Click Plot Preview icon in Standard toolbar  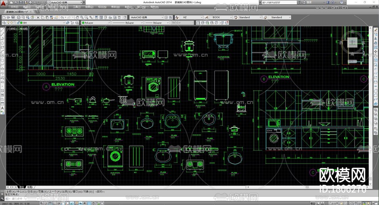point(23,17)
